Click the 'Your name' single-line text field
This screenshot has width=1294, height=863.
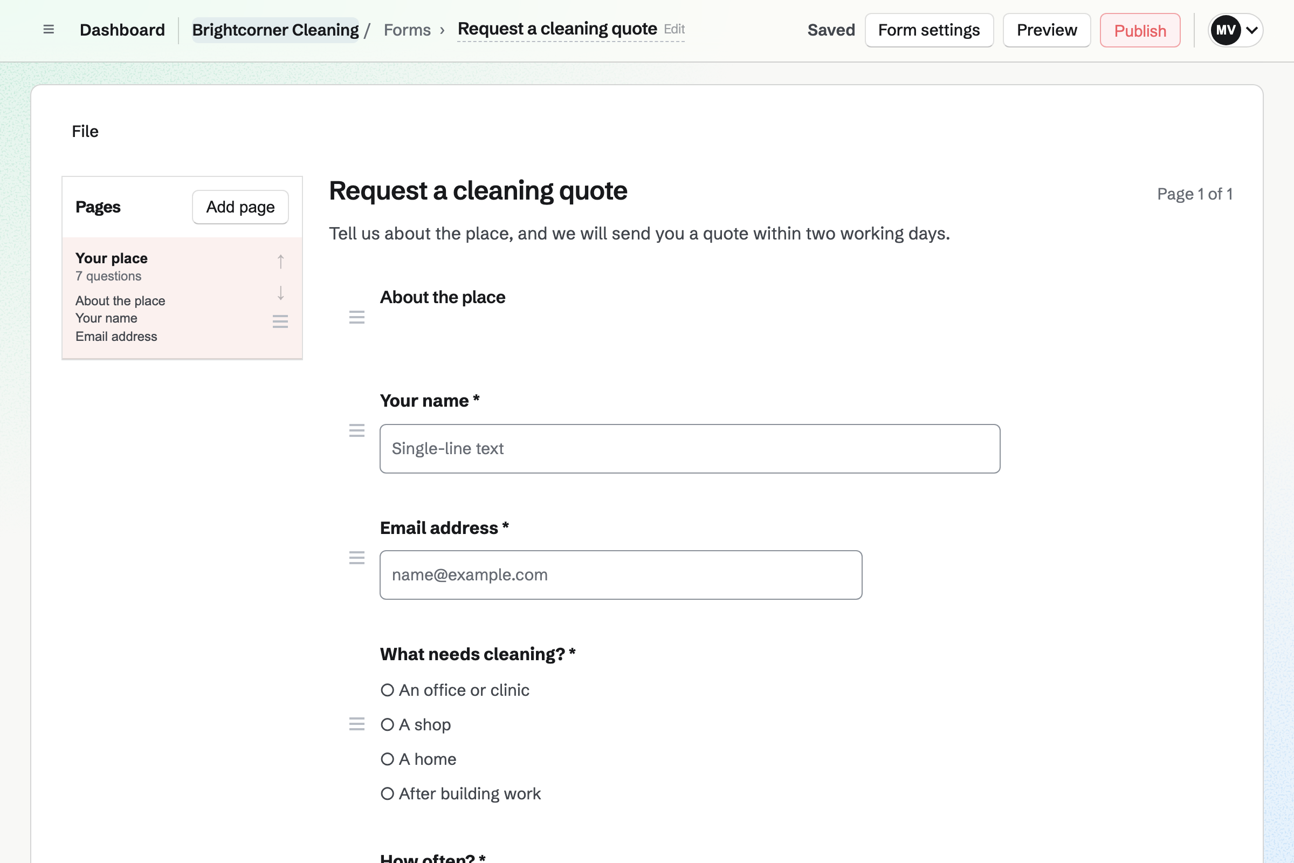click(690, 449)
